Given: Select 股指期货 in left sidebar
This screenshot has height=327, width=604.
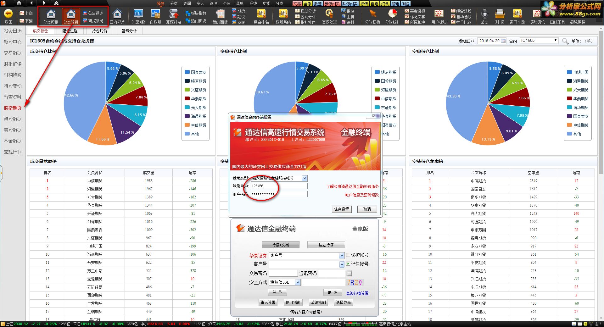Looking at the screenshot, I should pos(13,108).
